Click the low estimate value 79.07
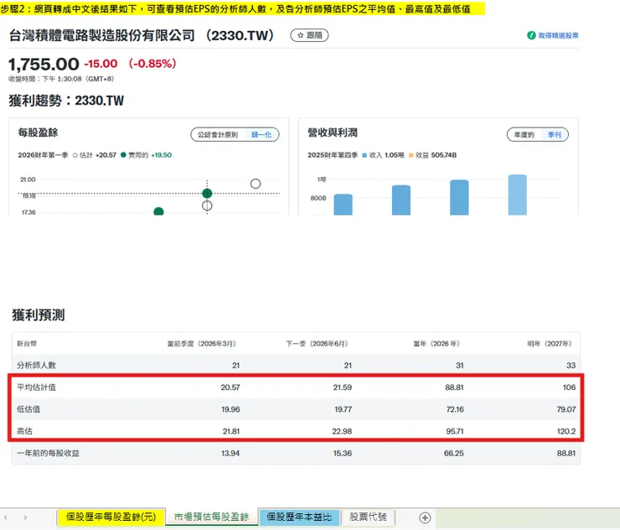The width and height of the screenshot is (620, 530). 566,409
